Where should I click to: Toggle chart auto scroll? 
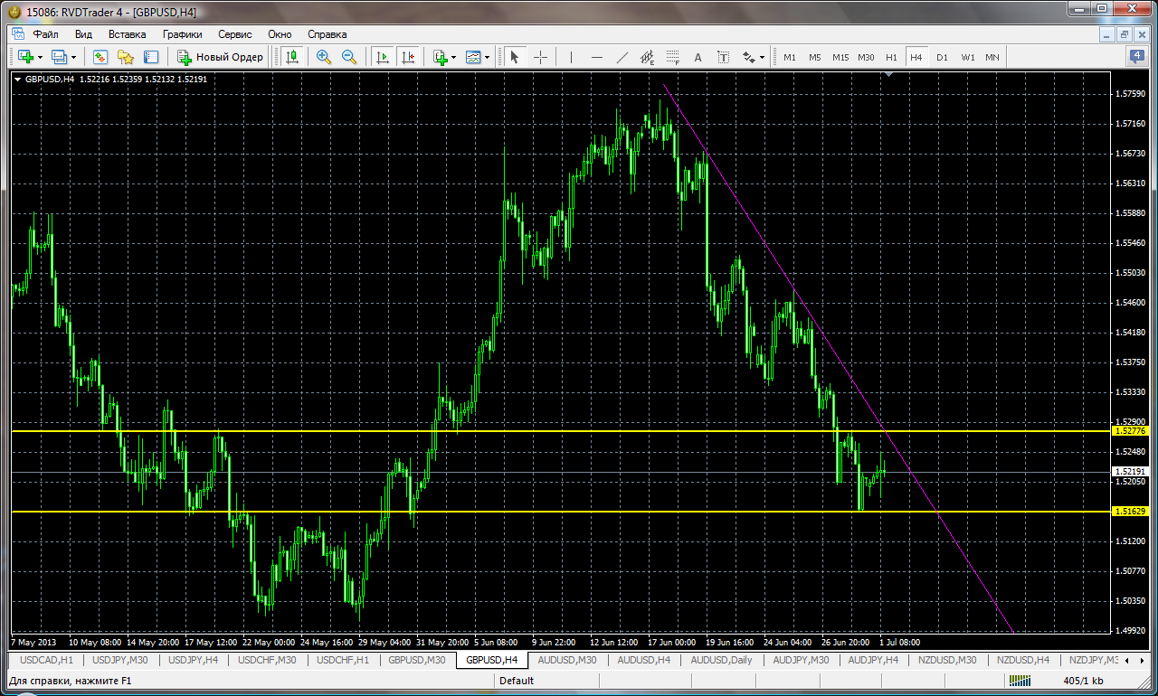(x=382, y=57)
